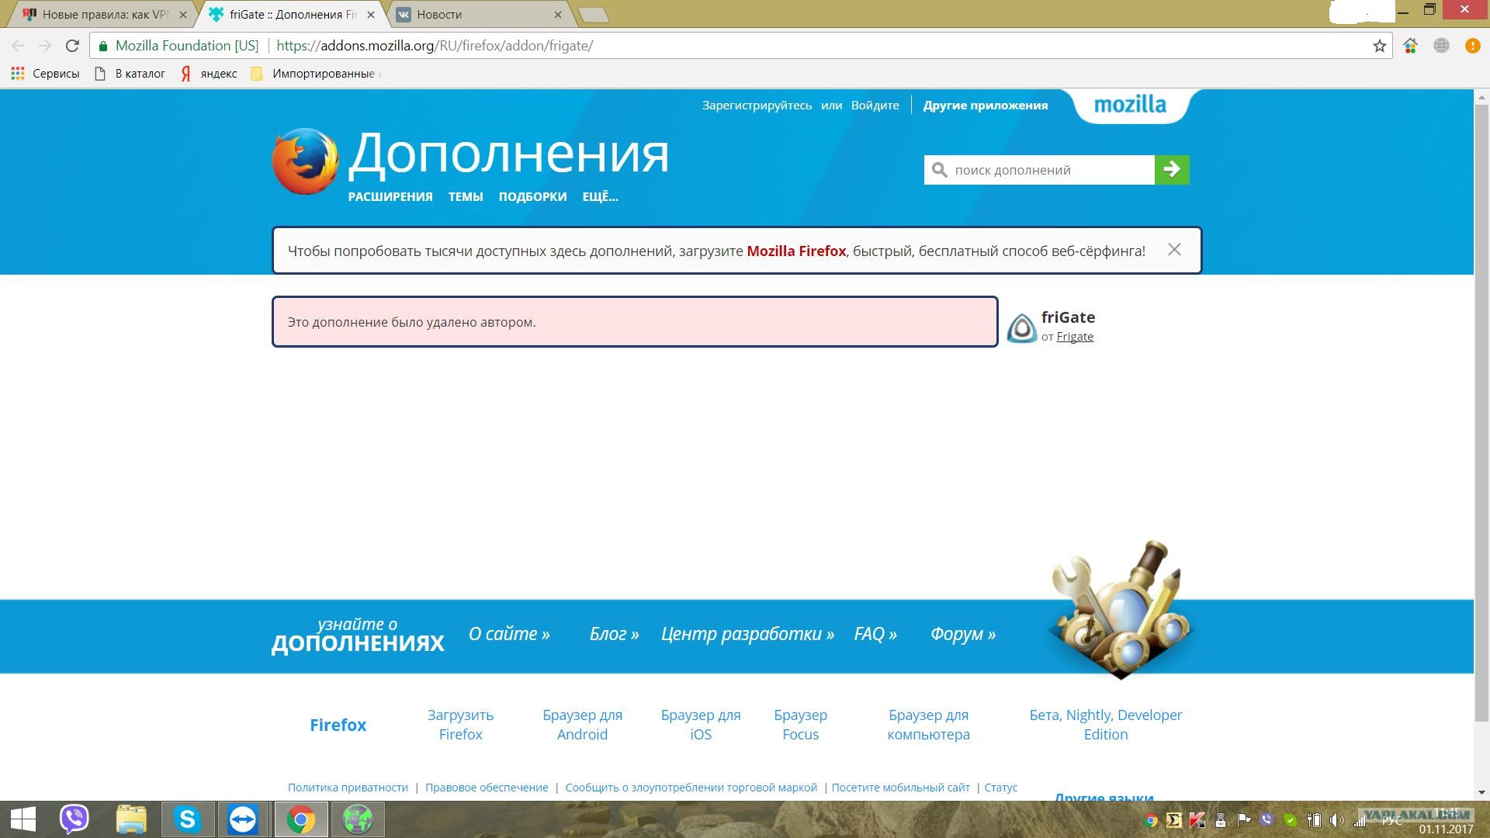Open Skype from the taskbar

pos(187,819)
